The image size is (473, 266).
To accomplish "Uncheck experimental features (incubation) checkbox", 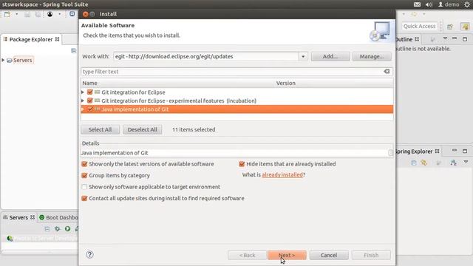I will (x=90, y=100).
